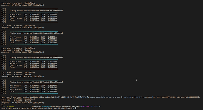
Task: Click "language-code=(string)en" in the gstreamer line
Action: 99,97
